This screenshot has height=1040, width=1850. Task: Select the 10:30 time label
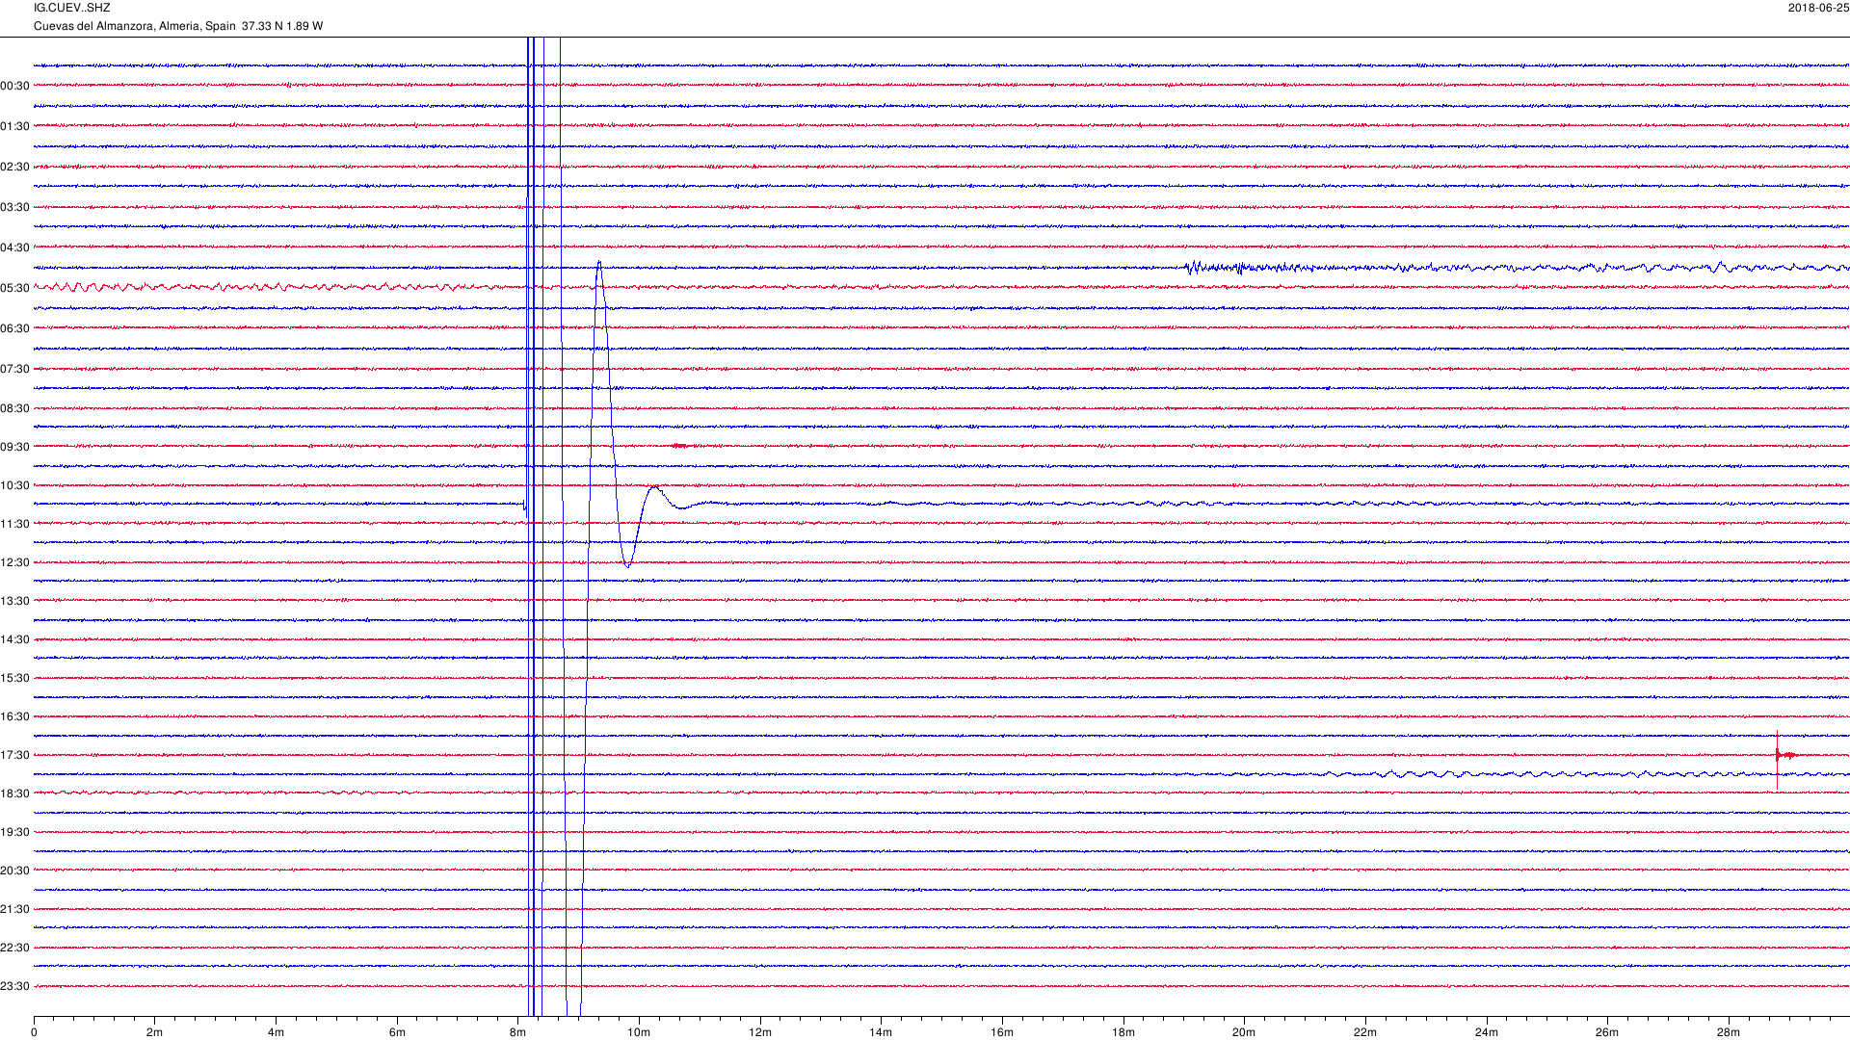click(14, 485)
